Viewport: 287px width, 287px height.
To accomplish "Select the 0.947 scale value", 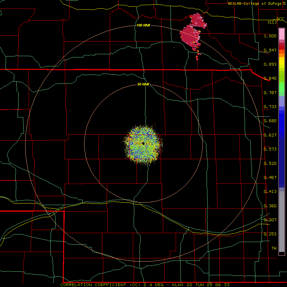I will [270, 50].
